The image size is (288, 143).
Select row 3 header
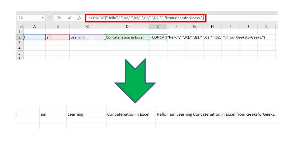(x=20, y=43)
